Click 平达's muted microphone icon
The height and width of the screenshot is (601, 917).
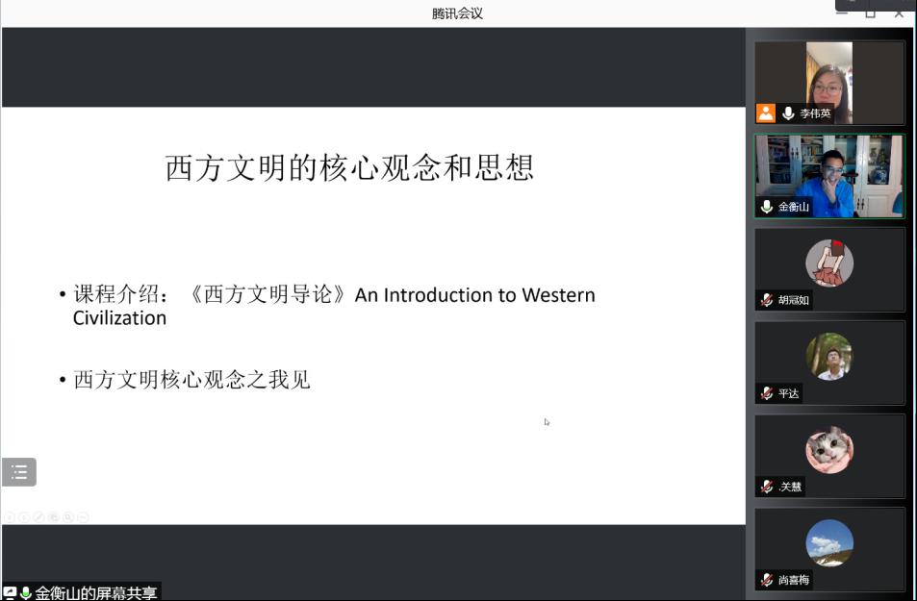point(767,393)
